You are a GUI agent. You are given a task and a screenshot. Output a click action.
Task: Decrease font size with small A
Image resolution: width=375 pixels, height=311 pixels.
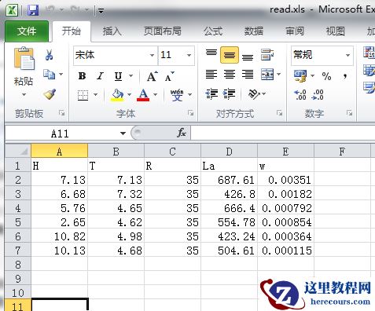170,76
